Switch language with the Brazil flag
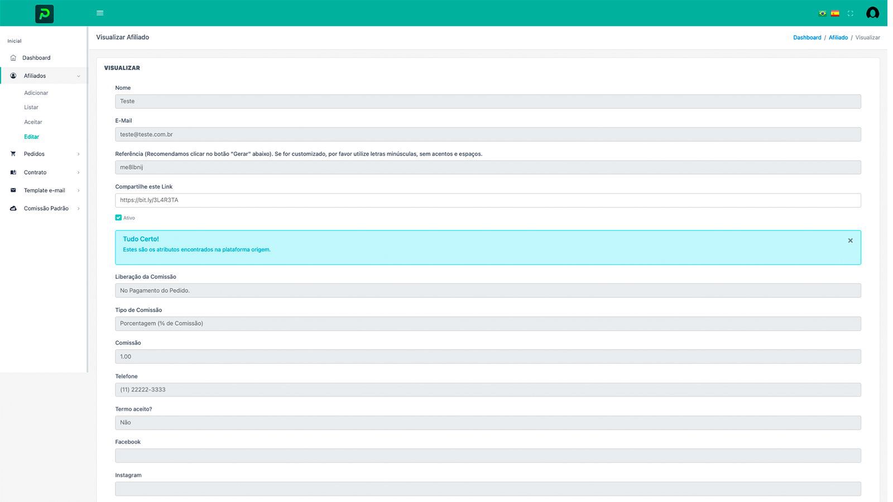The height and width of the screenshot is (502, 893). pos(822,13)
